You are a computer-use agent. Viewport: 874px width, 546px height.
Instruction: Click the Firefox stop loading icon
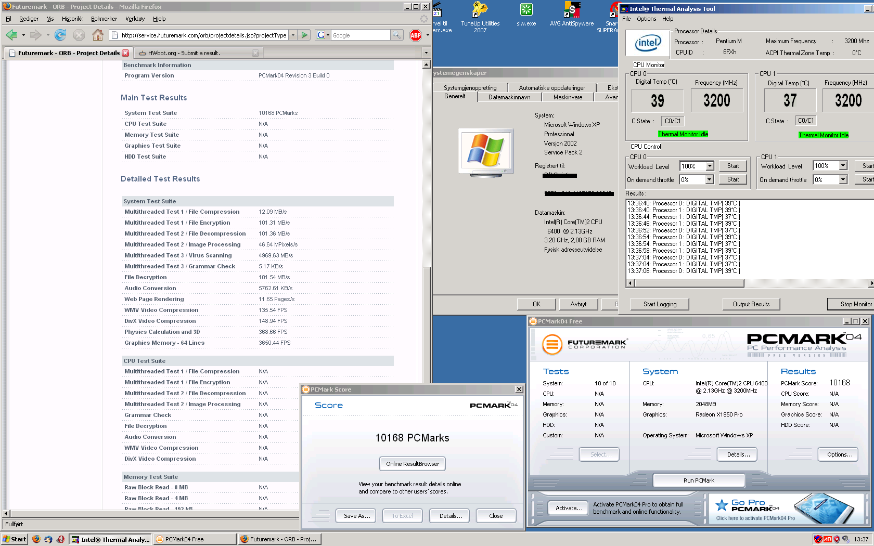(79, 35)
